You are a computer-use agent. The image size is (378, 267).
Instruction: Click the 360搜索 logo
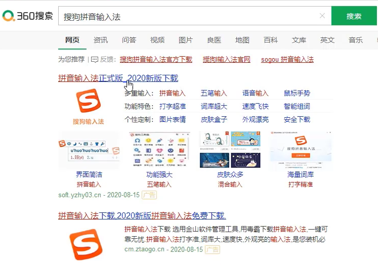(x=27, y=16)
